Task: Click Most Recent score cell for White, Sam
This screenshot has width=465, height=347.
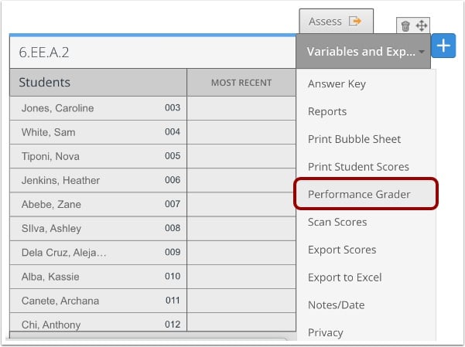Action: (241, 132)
